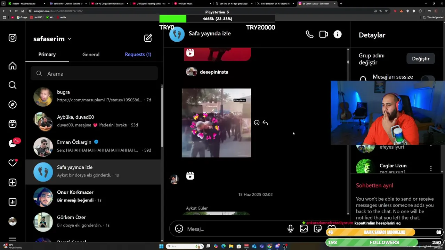Click the Değiştir button
This screenshot has height=250, width=445.
coord(421,59)
